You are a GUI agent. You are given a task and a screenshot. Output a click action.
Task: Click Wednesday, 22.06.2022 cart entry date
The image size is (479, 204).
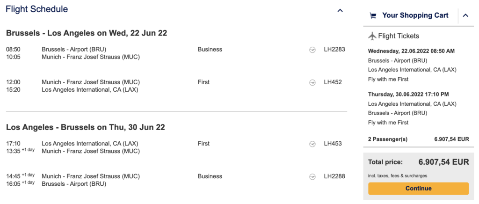click(x=411, y=51)
